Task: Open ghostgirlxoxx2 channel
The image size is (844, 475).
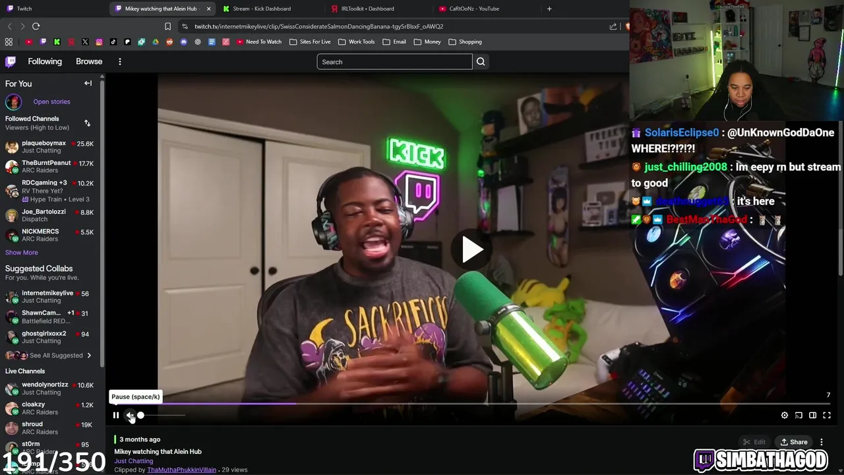Action: [x=49, y=337]
